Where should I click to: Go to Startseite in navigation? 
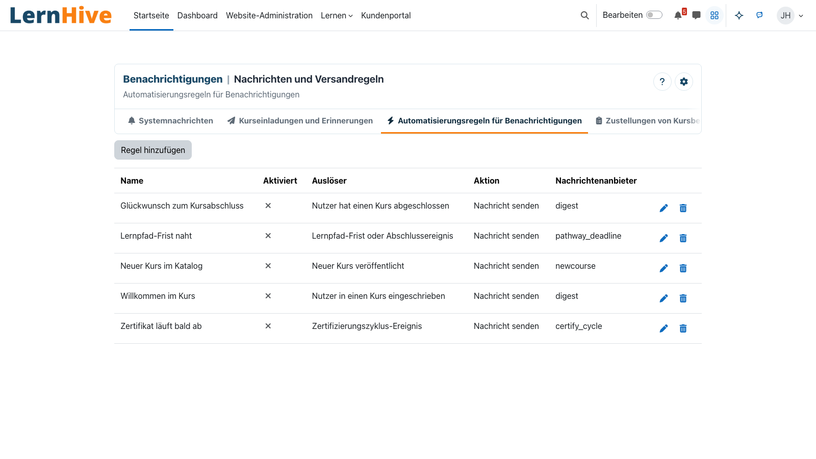tap(151, 15)
